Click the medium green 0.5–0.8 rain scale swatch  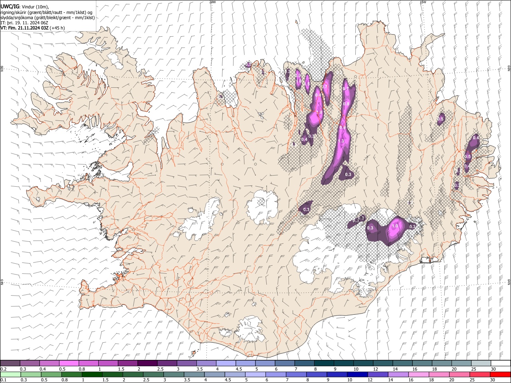pos(51,374)
